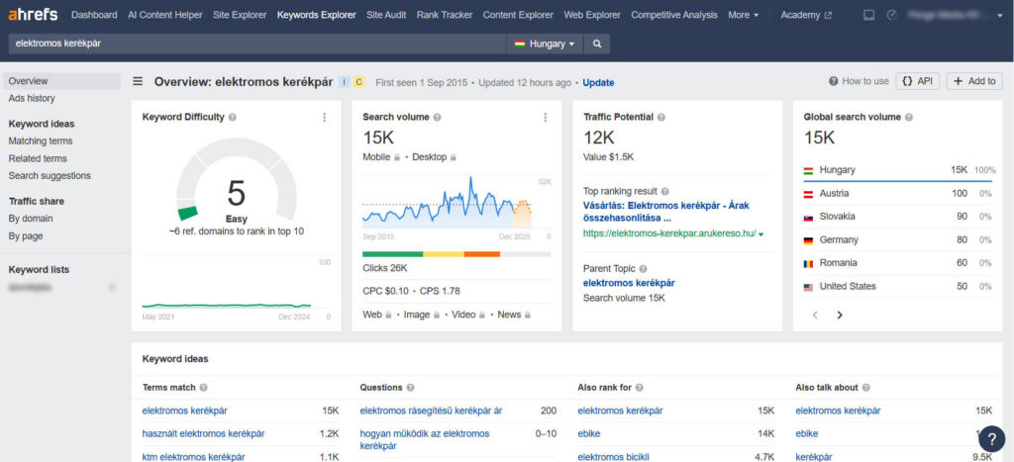Select Ads history in sidebar

[x=32, y=98]
